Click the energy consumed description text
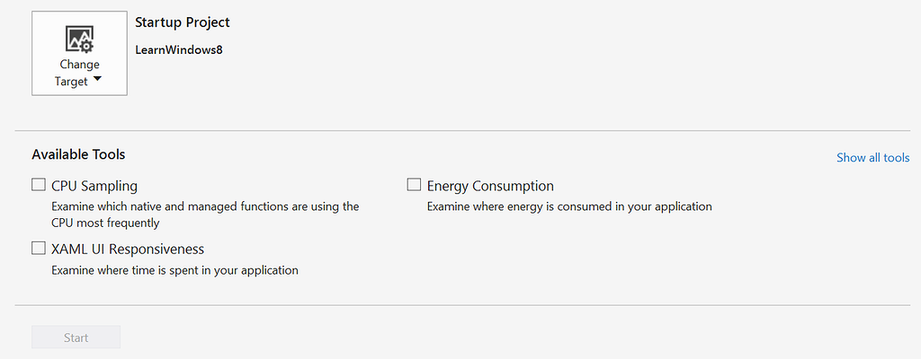This screenshot has height=359, width=921. pyautogui.click(x=569, y=206)
